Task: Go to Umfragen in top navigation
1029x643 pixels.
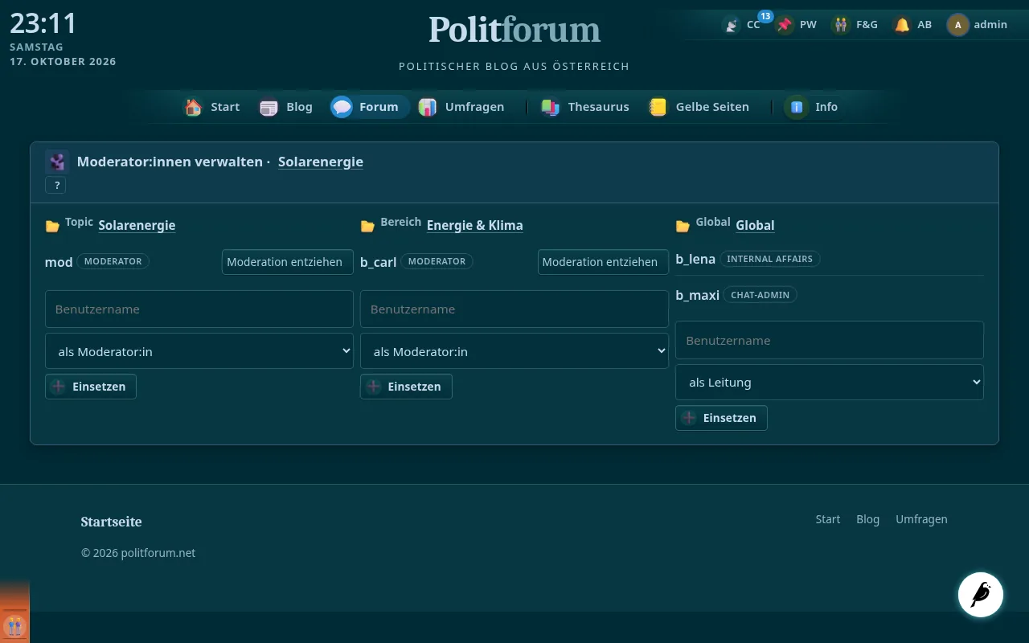Action: point(462,107)
